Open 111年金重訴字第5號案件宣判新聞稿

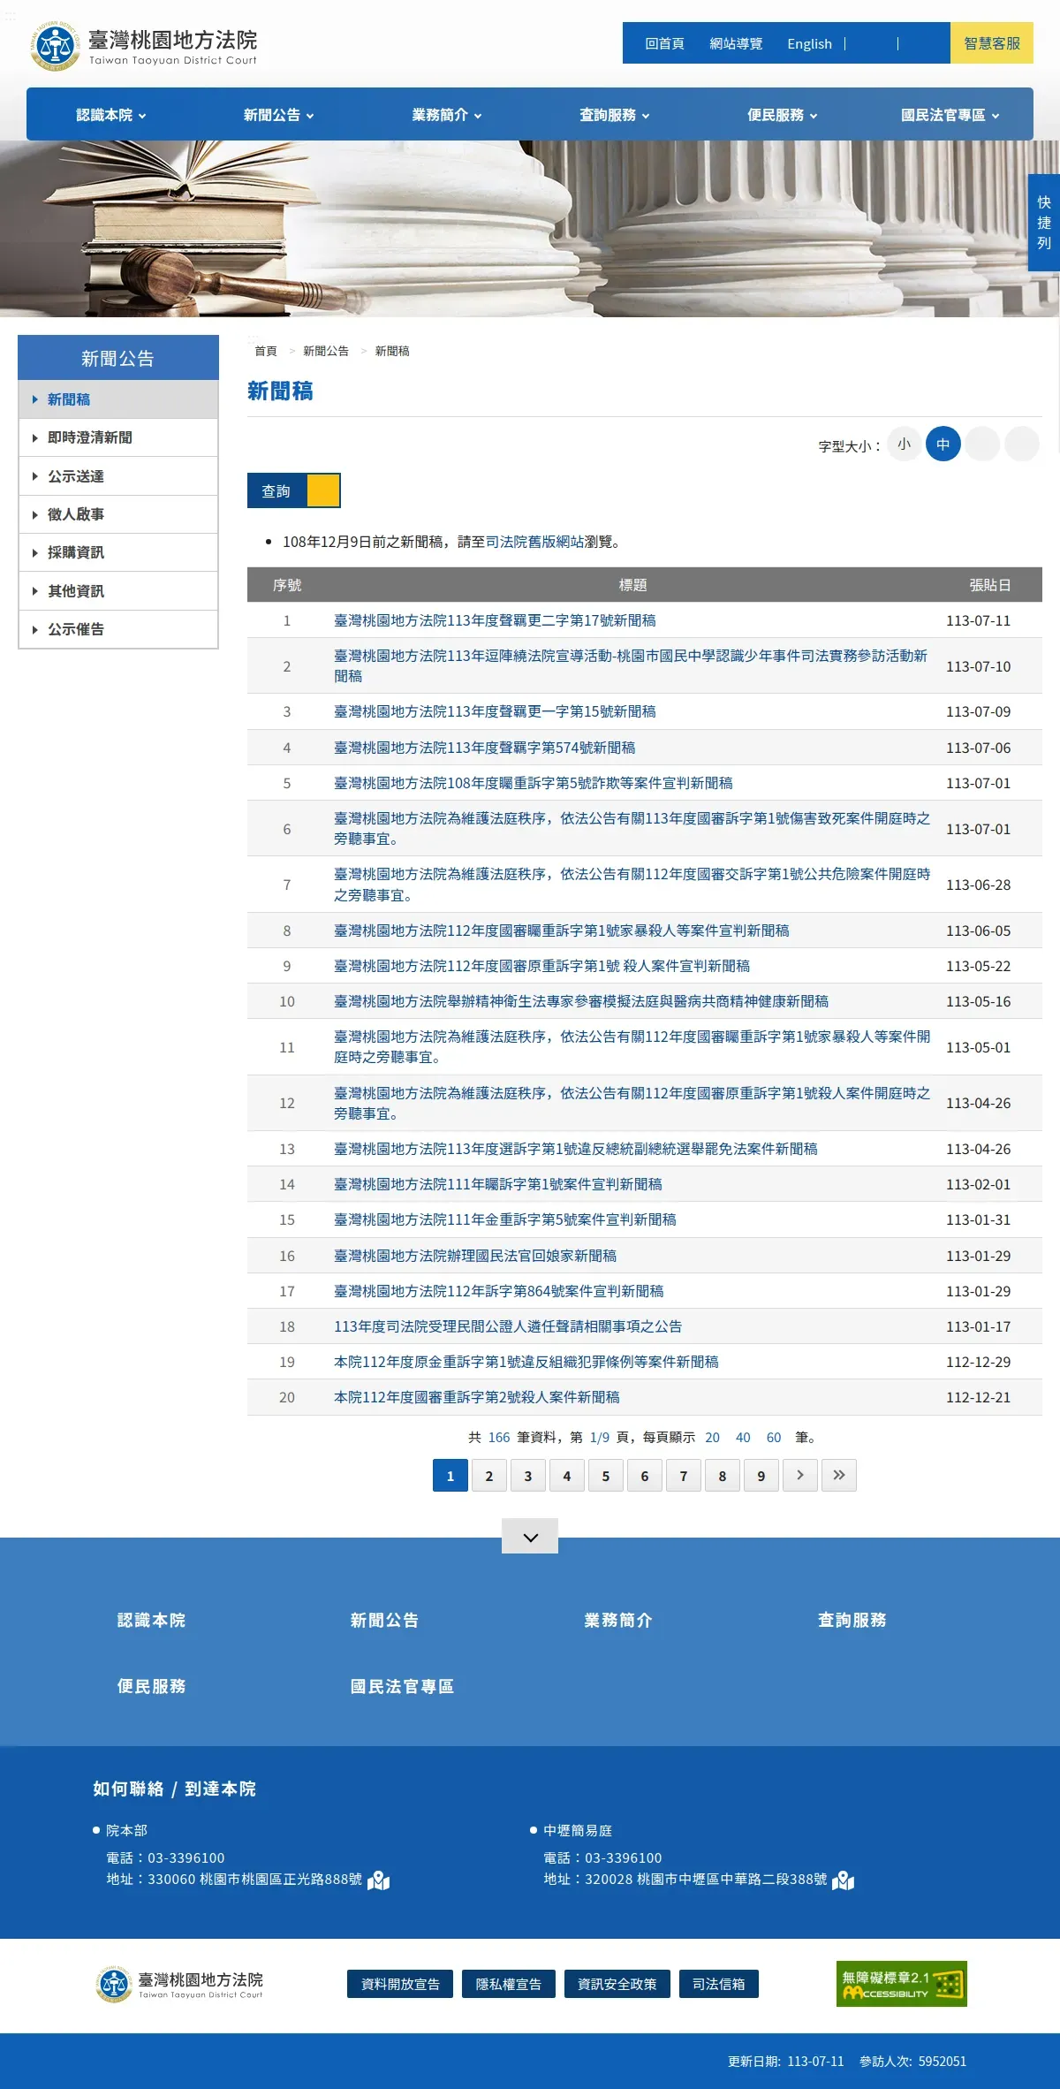point(505,1219)
